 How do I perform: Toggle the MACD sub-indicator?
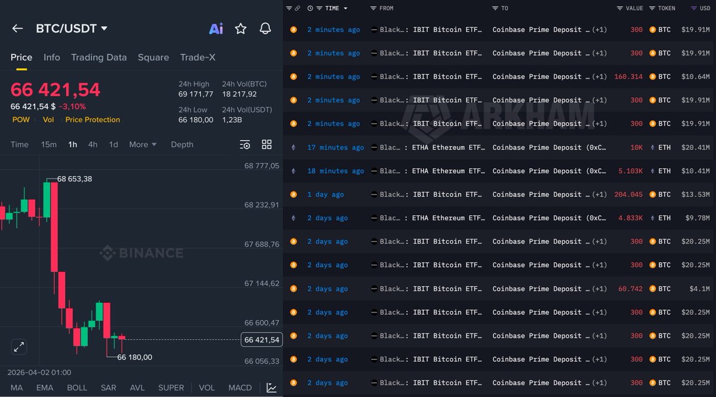pyautogui.click(x=240, y=387)
